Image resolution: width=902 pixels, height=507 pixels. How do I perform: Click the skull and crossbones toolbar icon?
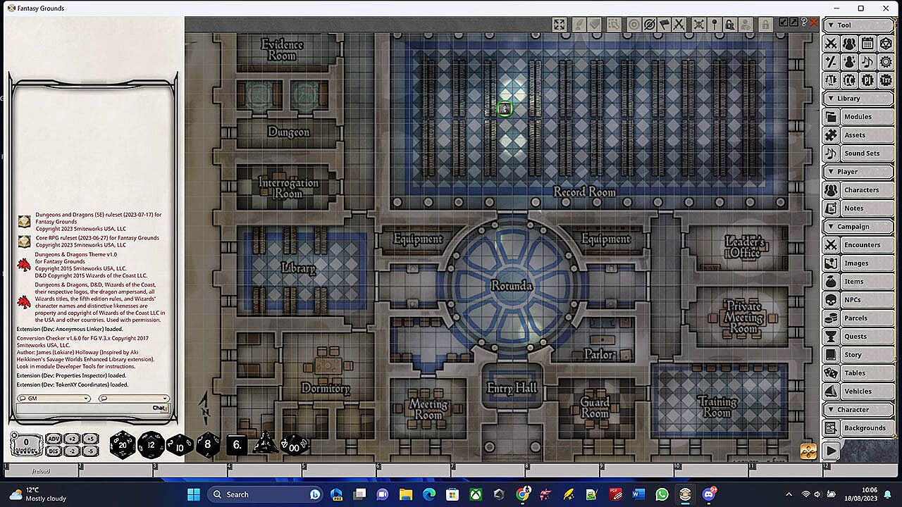(699, 25)
